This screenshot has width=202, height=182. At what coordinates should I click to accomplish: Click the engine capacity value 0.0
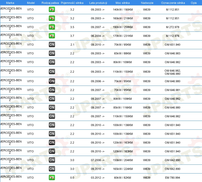pyautogui.click(x=72, y=178)
